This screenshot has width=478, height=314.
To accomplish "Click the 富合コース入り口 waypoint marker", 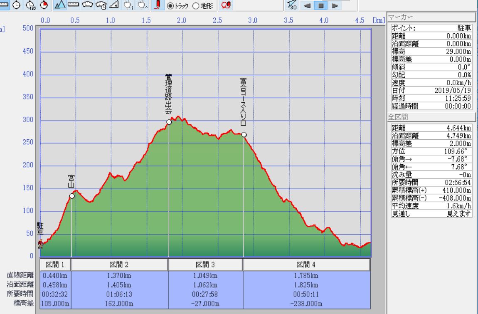I will coord(244,135).
